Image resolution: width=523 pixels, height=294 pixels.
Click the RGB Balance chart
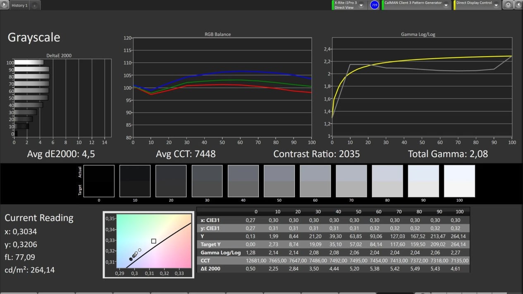point(222,88)
